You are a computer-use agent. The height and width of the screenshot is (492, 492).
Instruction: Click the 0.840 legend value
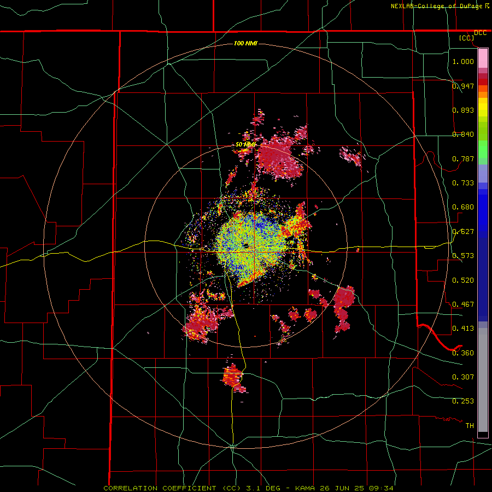463,134
